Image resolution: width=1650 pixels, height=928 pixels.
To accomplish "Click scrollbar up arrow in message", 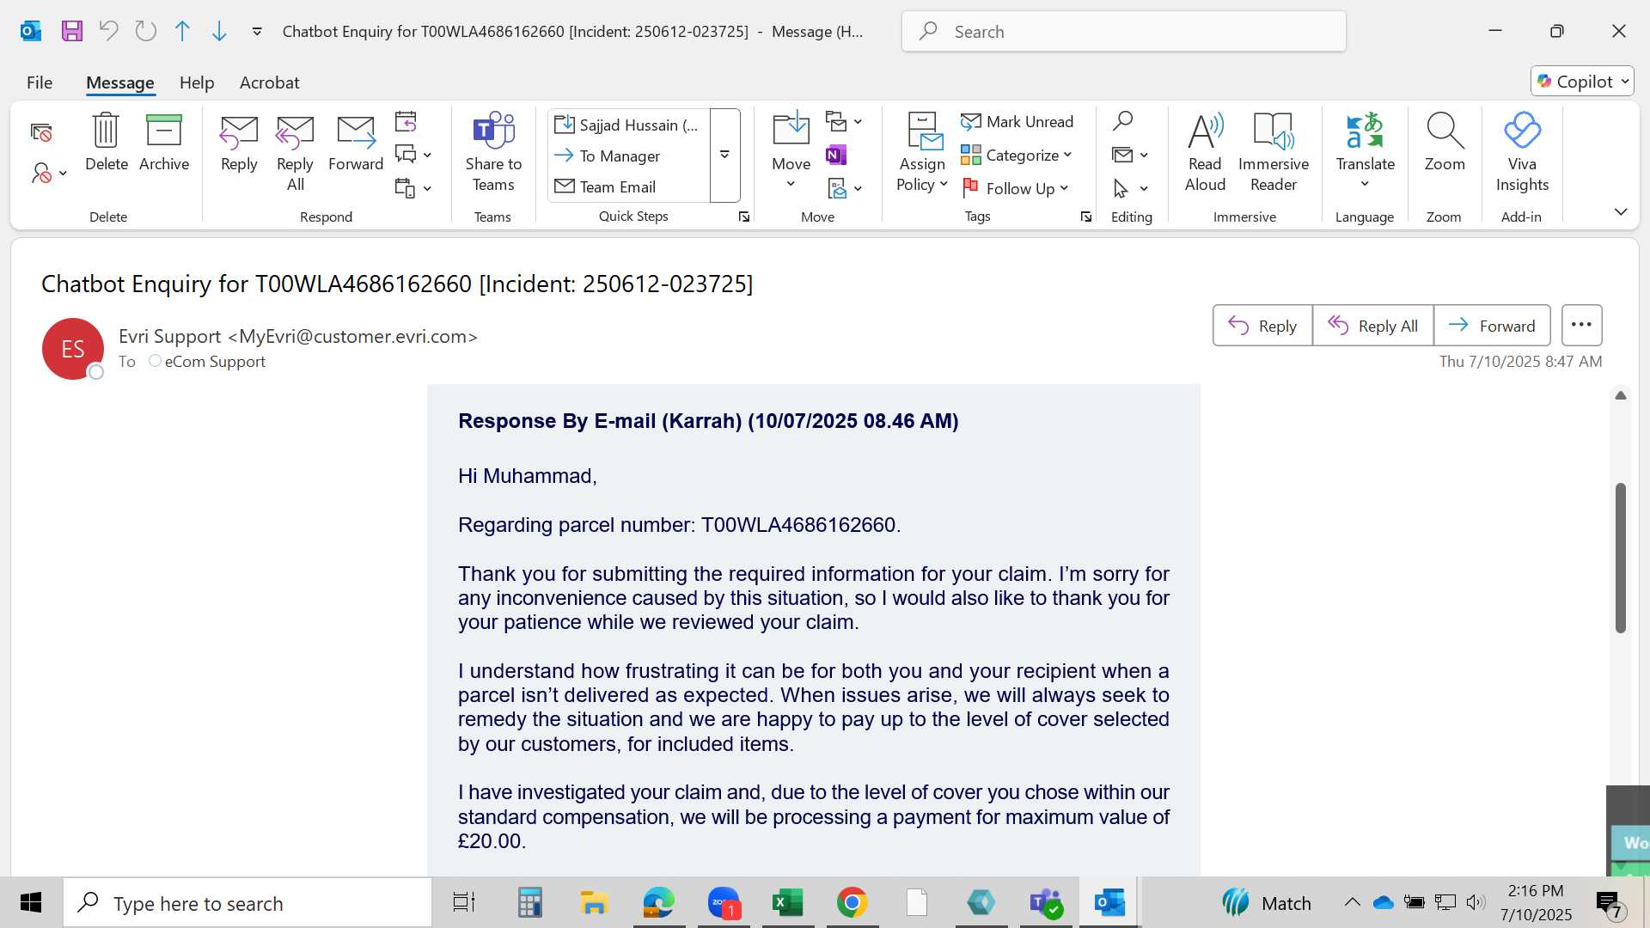I will coord(1621,395).
